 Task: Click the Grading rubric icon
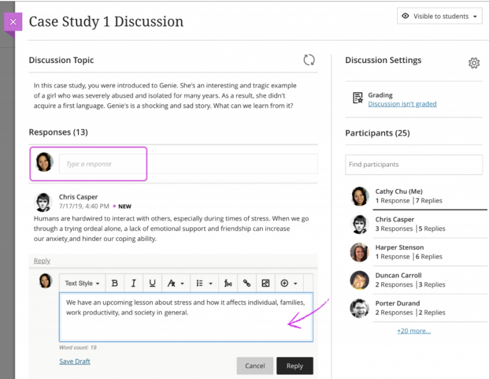[358, 98]
